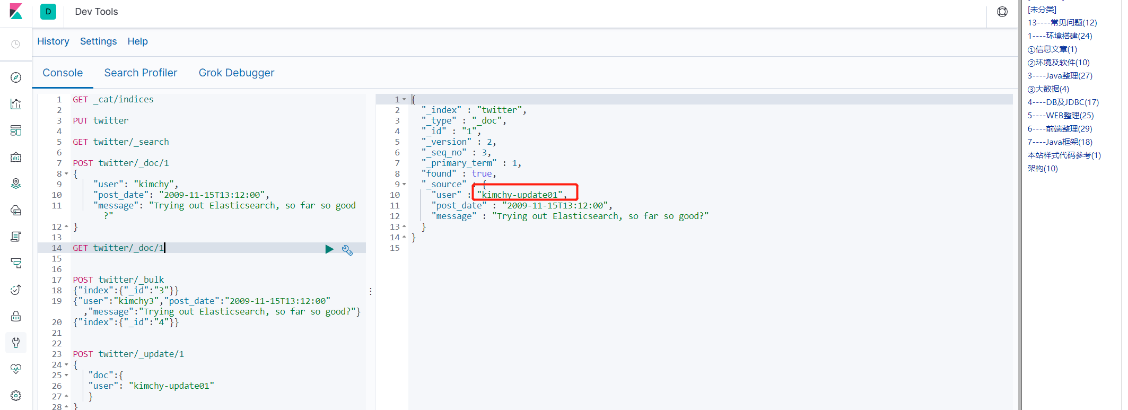Click the "_version" : 2 response line
Image resolution: width=1128 pixels, height=410 pixels.
459,142
